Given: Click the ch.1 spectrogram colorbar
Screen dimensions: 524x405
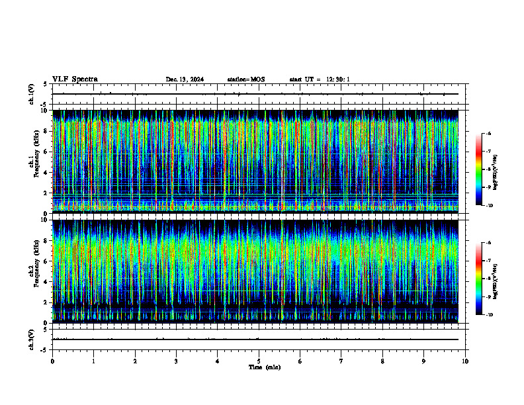Looking at the screenshot, I should point(478,169).
